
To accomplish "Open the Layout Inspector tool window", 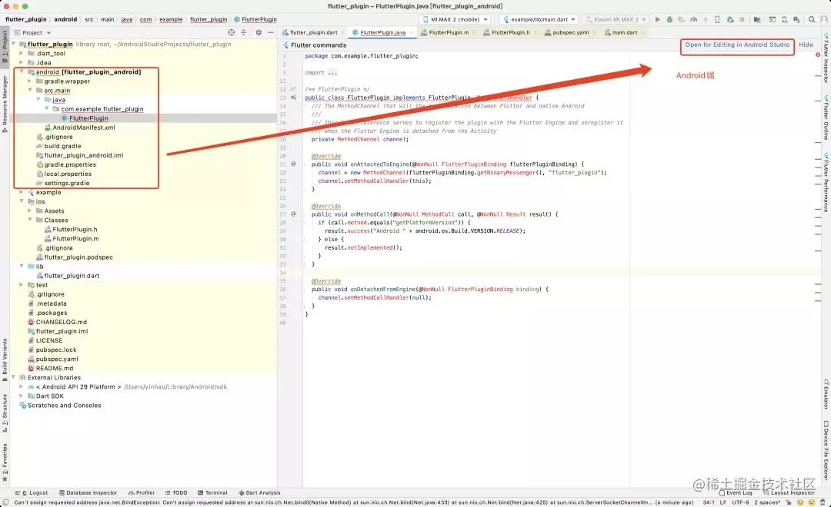I will [x=789, y=492].
